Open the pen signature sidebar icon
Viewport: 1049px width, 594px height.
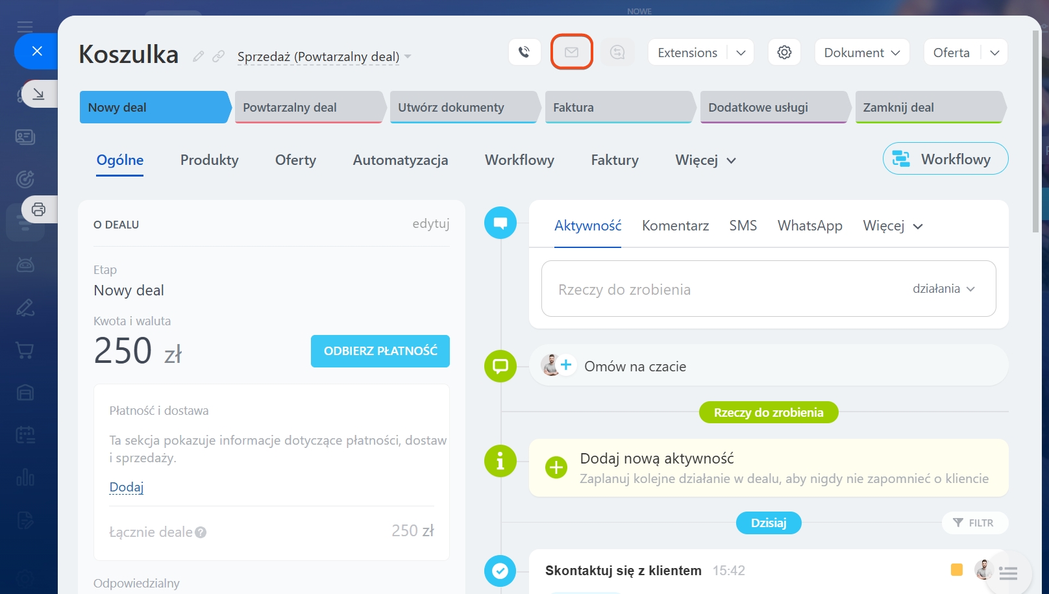pyautogui.click(x=25, y=307)
